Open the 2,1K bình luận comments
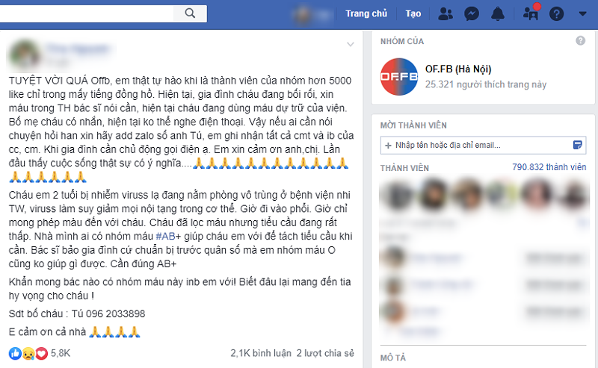 pos(261,353)
